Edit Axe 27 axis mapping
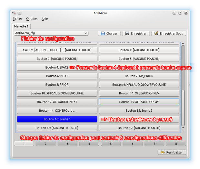The image size is (200, 169). 57,50
